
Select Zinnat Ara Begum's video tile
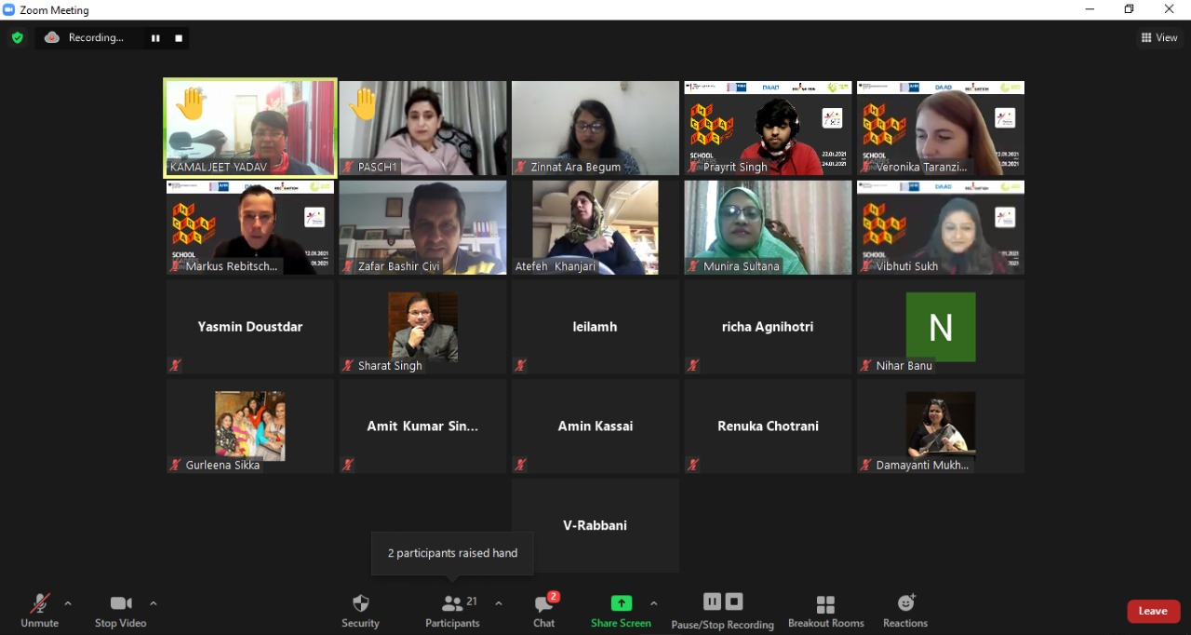point(595,128)
